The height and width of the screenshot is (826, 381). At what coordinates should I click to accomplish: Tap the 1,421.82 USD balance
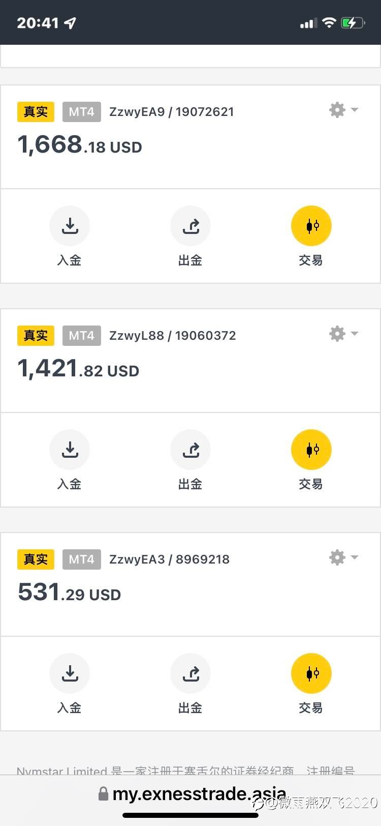[x=78, y=368]
